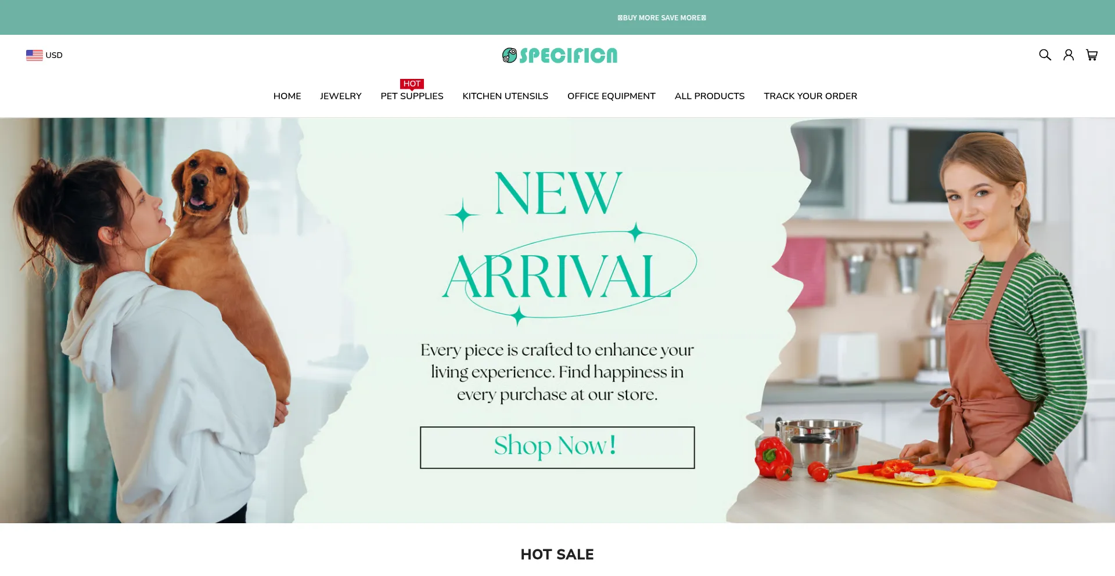Click the HOT SALE section heading
The image size is (1115, 576).
pos(557,555)
